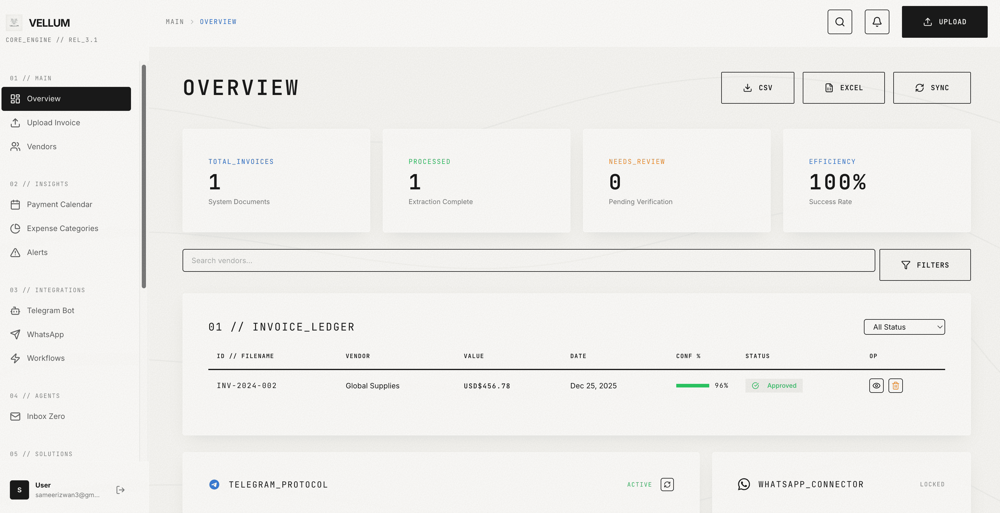Toggle the eye preview icon for INV-2024-002
1000x513 pixels.
coord(876,385)
